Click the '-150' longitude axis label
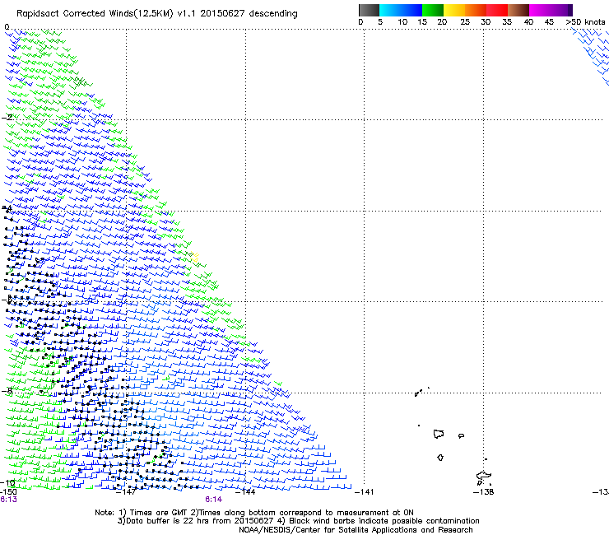Screen dimensions: 609x535 coord(8,492)
